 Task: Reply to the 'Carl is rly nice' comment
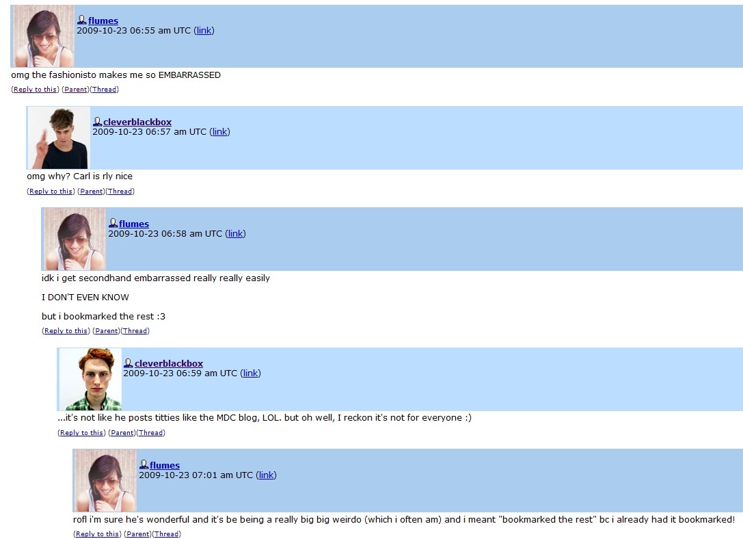(x=51, y=191)
